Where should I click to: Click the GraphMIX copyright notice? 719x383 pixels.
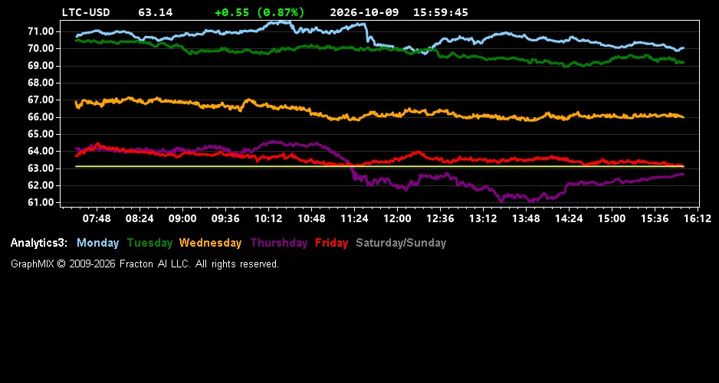point(145,264)
